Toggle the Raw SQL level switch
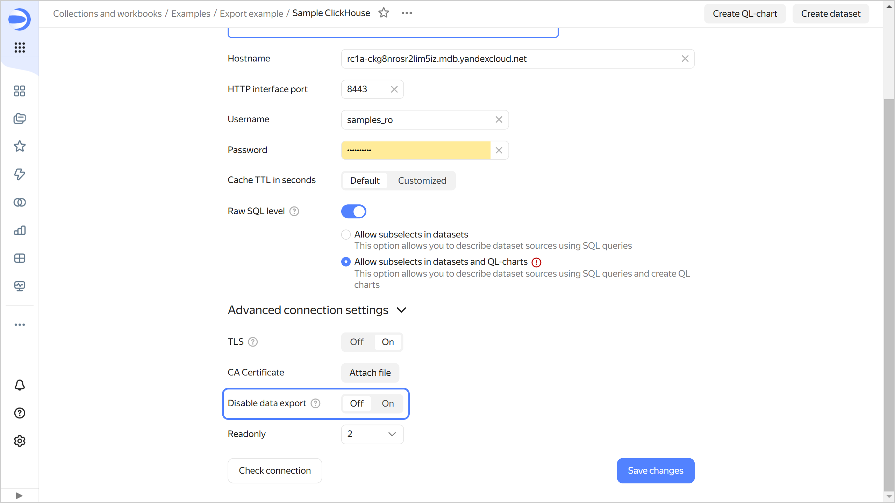 353,211
